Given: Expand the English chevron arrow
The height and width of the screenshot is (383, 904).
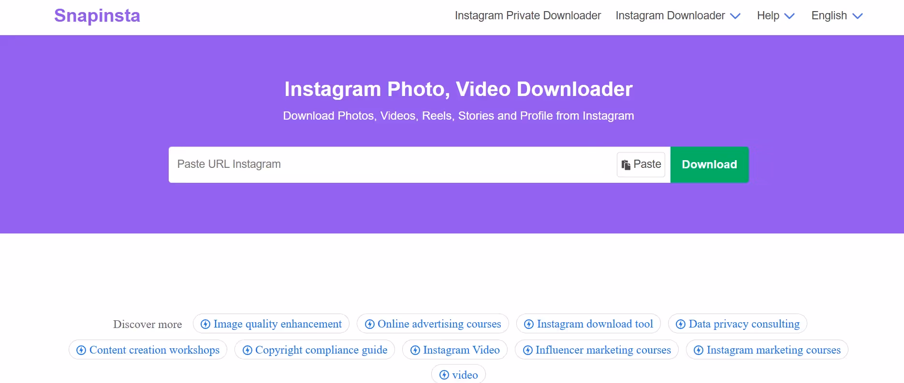Looking at the screenshot, I should click(858, 16).
